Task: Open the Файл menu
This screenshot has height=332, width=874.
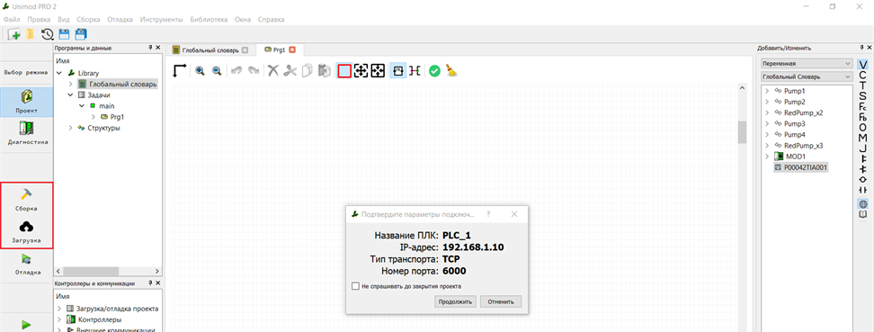Action: tap(12, 20)
